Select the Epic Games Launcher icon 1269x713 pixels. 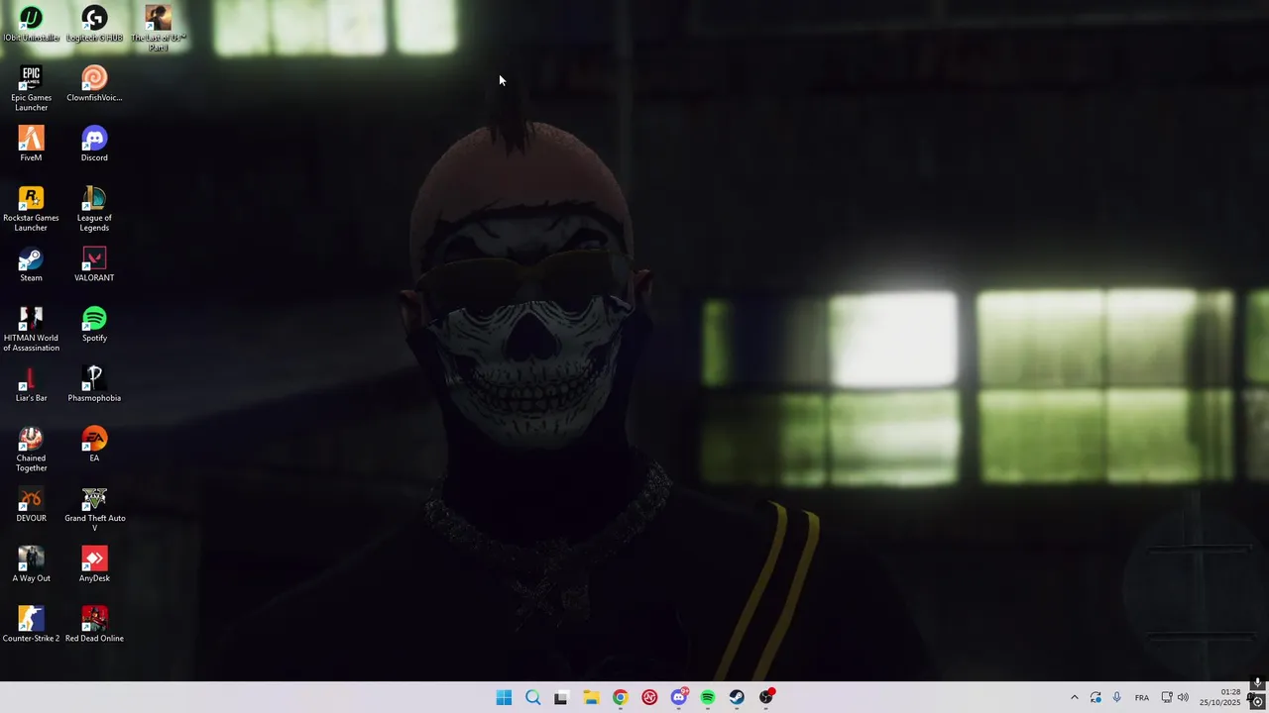31,89
